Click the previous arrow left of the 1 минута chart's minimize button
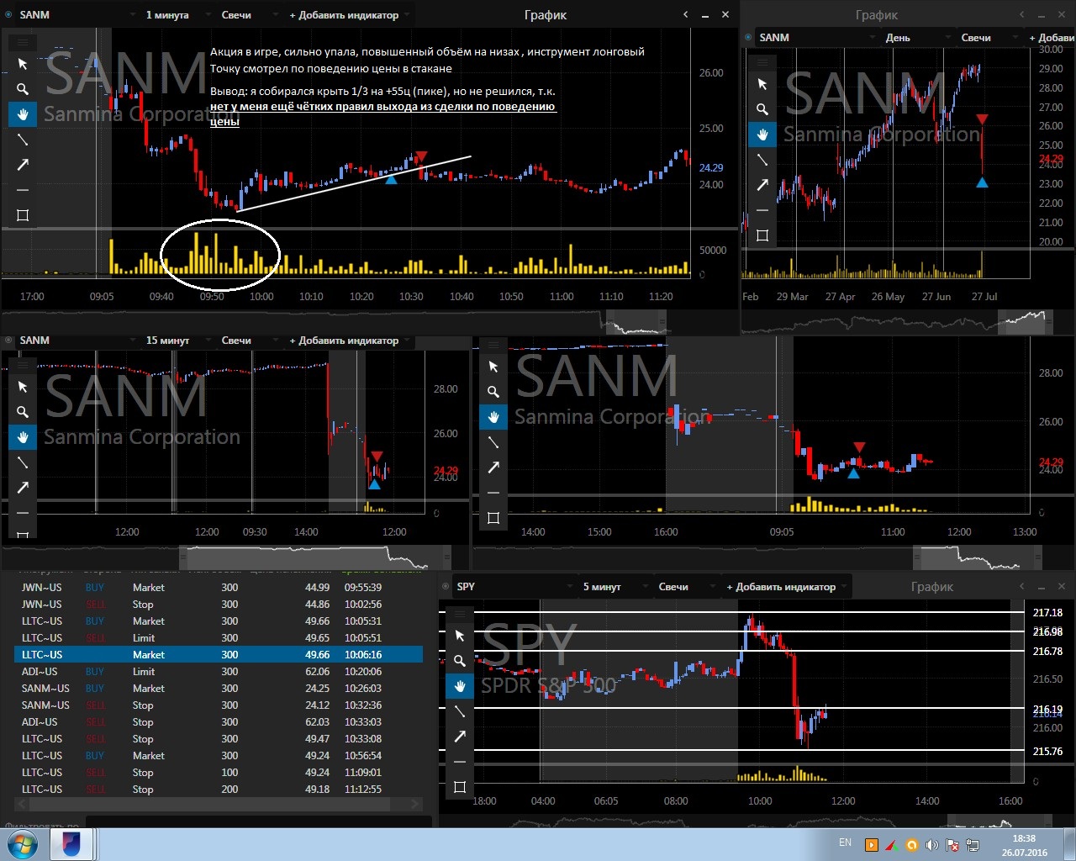Viewport: 1076px width, 861px height. pyautogui.click(x=686, y=14)
